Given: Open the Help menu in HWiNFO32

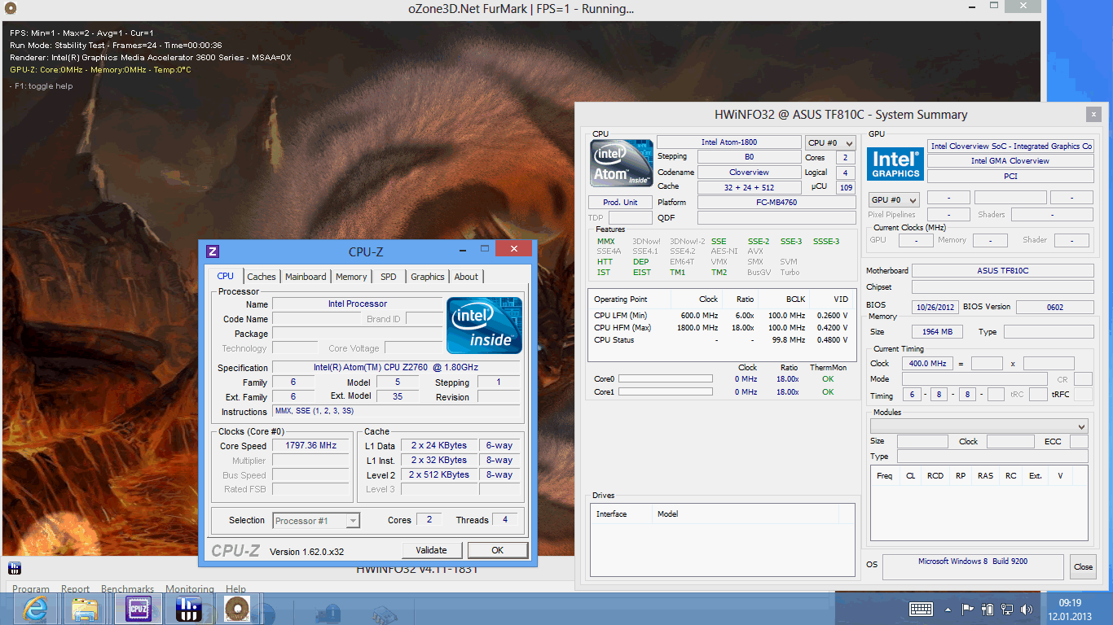Looking at the screenshot, I should [x=235, y=589].
